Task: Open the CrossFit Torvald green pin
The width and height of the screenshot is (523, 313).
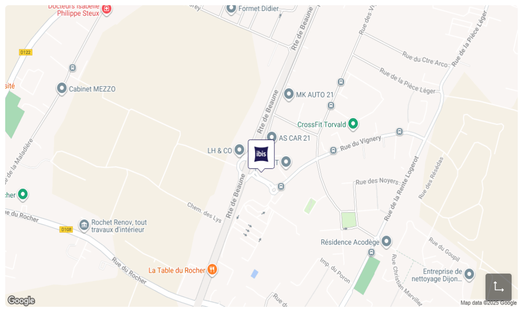Action: pyautogui.click(x=353, y=124)
